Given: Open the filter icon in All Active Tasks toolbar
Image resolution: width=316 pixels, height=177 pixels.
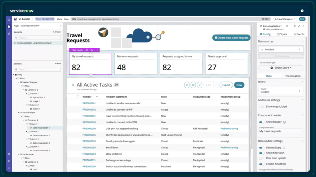Looking at the screenshot, I should click(199, 85).
